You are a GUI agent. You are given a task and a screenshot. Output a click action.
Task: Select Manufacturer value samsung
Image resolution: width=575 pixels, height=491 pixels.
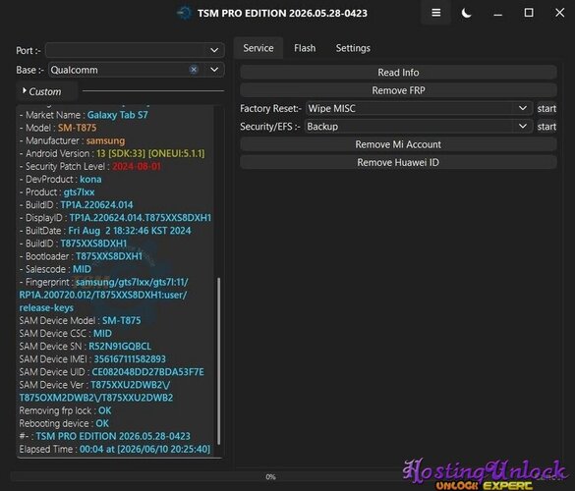105,140
